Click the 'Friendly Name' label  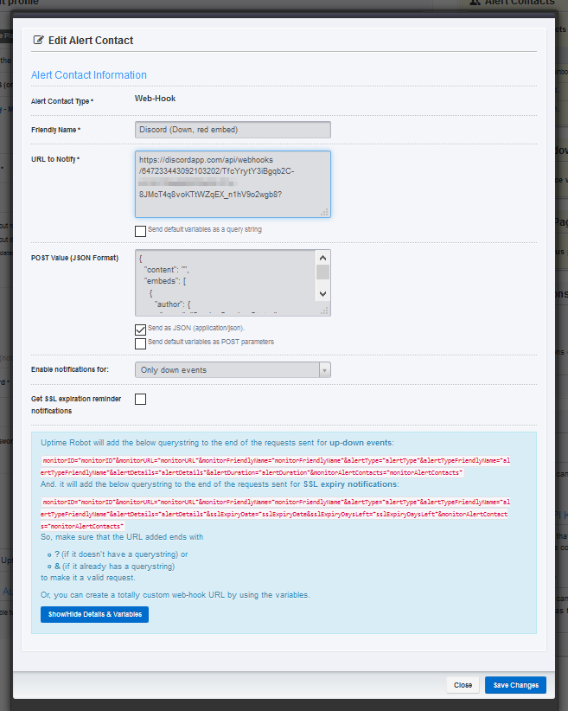tap(55, 130)
